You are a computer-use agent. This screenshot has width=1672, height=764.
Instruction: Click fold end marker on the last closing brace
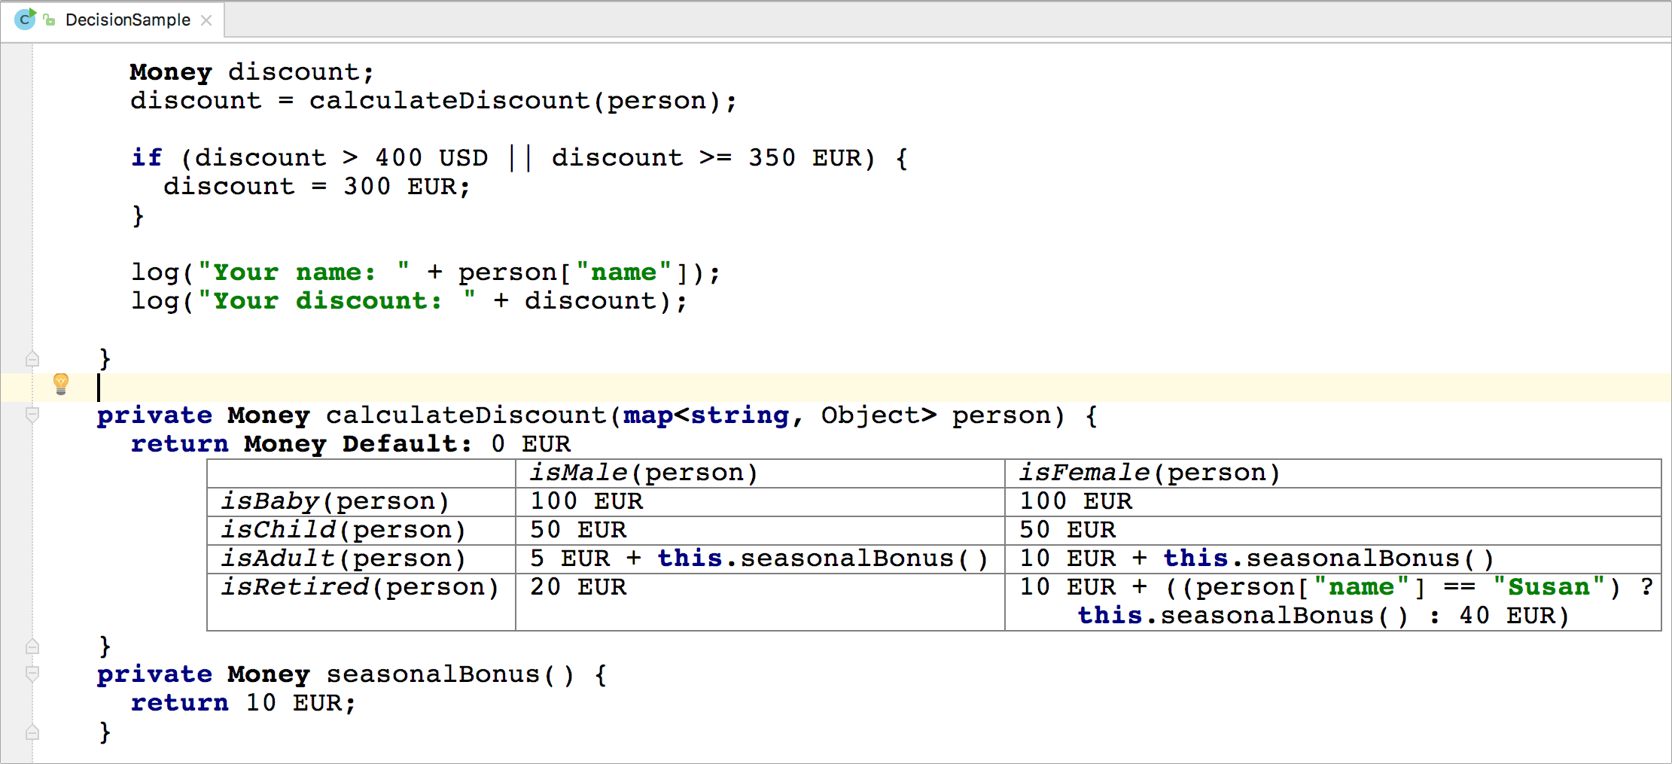(x=32, y=732)
